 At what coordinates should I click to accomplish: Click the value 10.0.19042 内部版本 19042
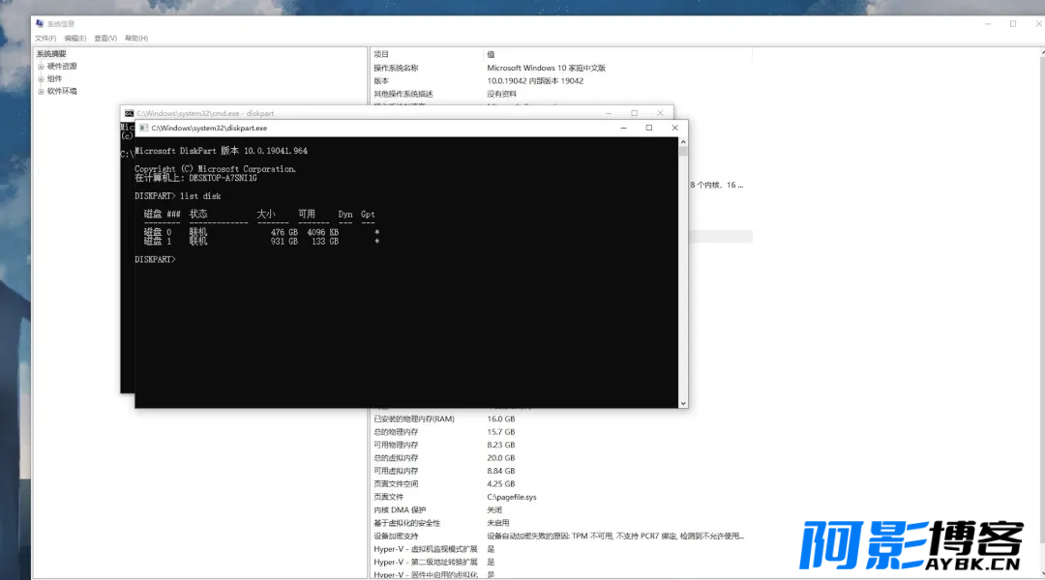535,81
